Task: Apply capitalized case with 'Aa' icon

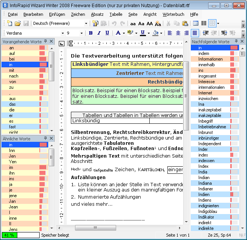Action: pyautogui.click(x=141, y=24)
